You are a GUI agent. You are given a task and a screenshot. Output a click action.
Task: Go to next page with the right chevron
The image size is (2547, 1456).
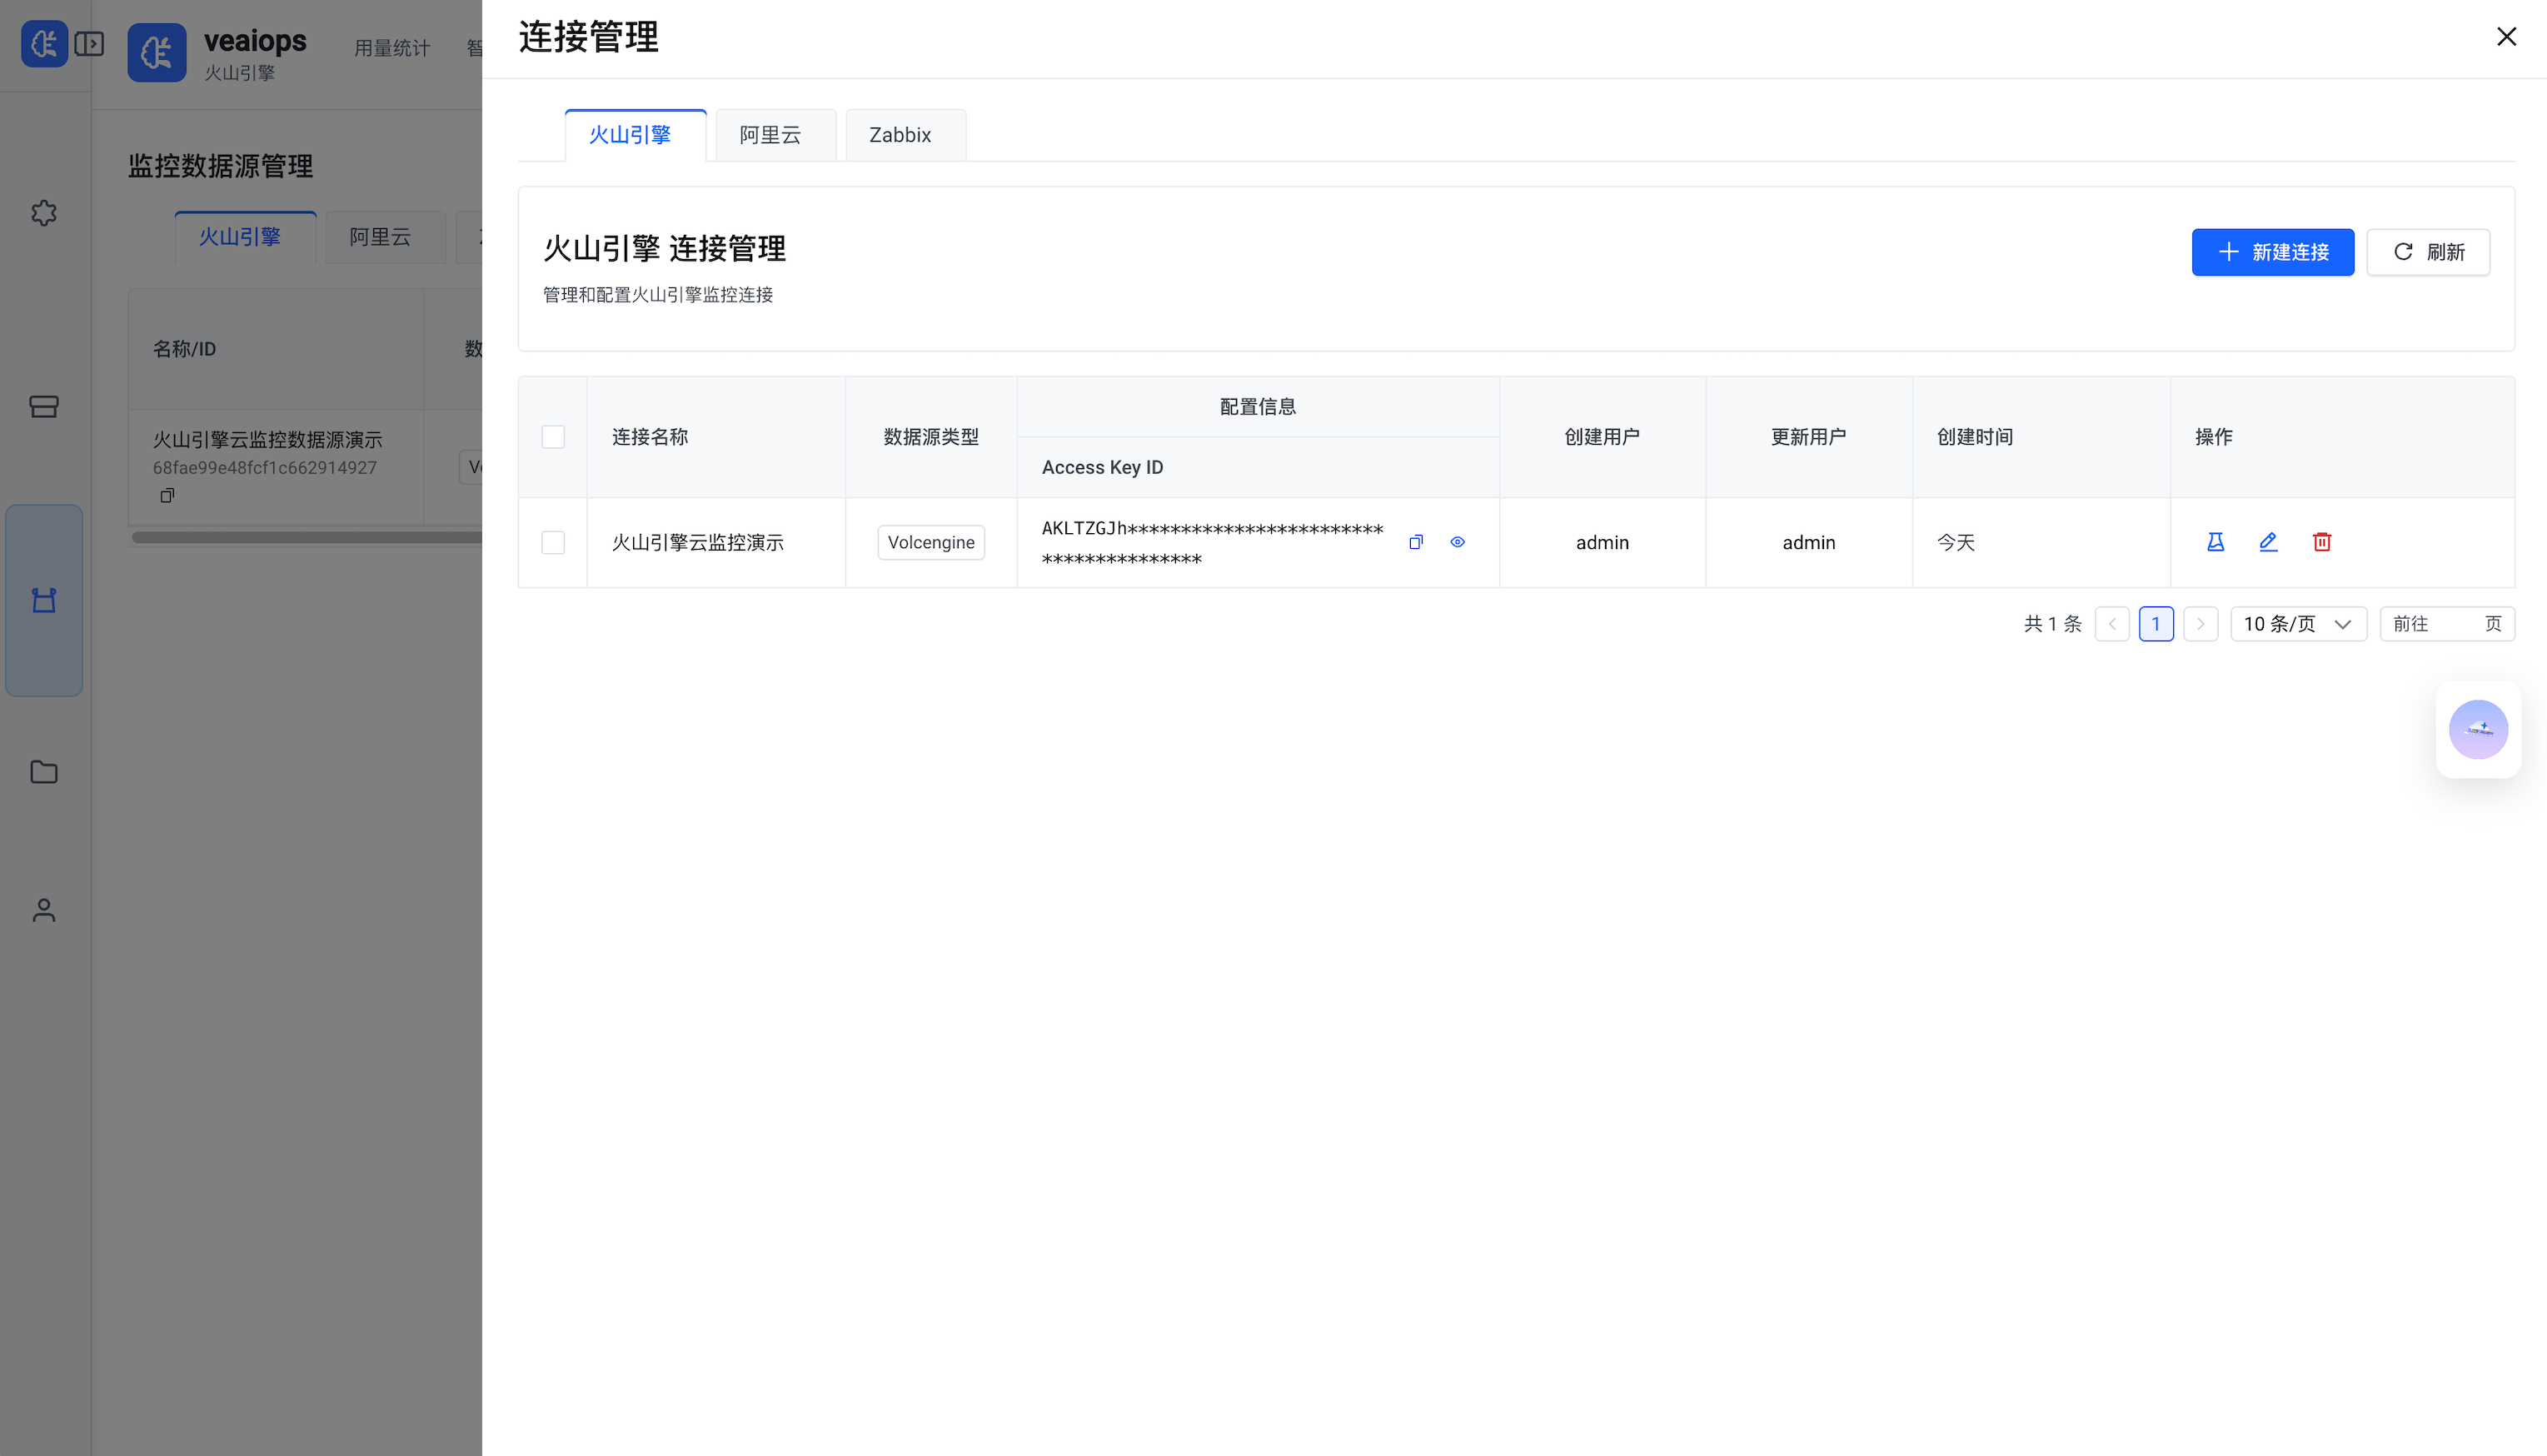[x=2201, y=623]
